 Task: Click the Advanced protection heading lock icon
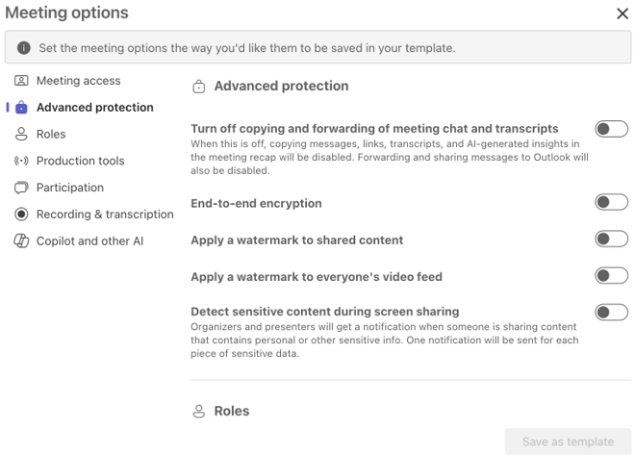(x=199, y=87)
